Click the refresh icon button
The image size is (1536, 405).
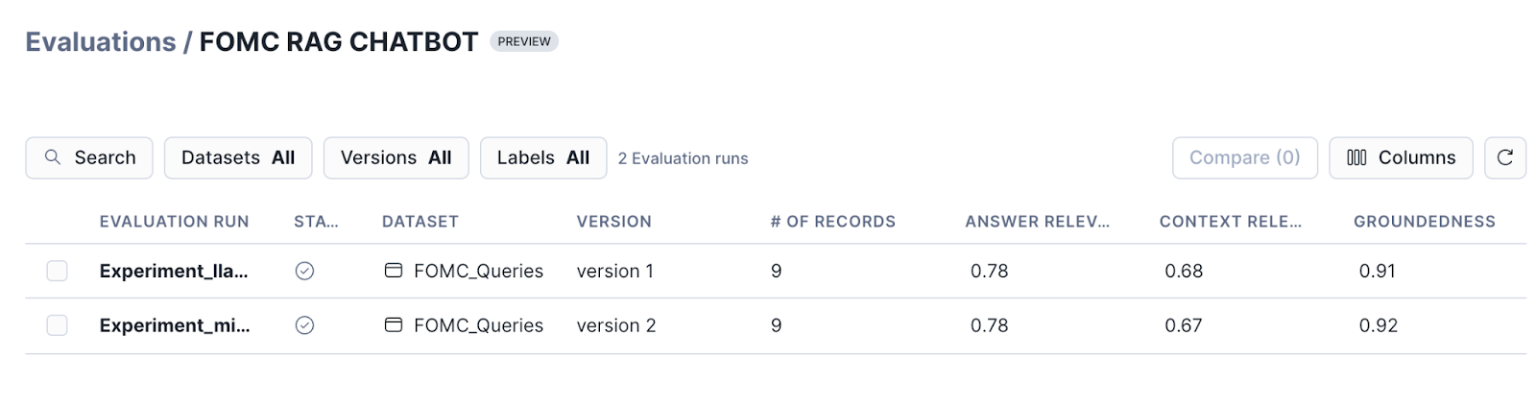[1504, 157]
